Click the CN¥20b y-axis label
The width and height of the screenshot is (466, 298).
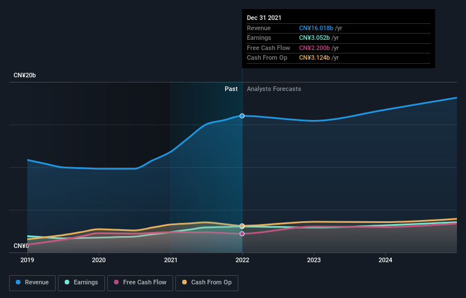(24, 75)
